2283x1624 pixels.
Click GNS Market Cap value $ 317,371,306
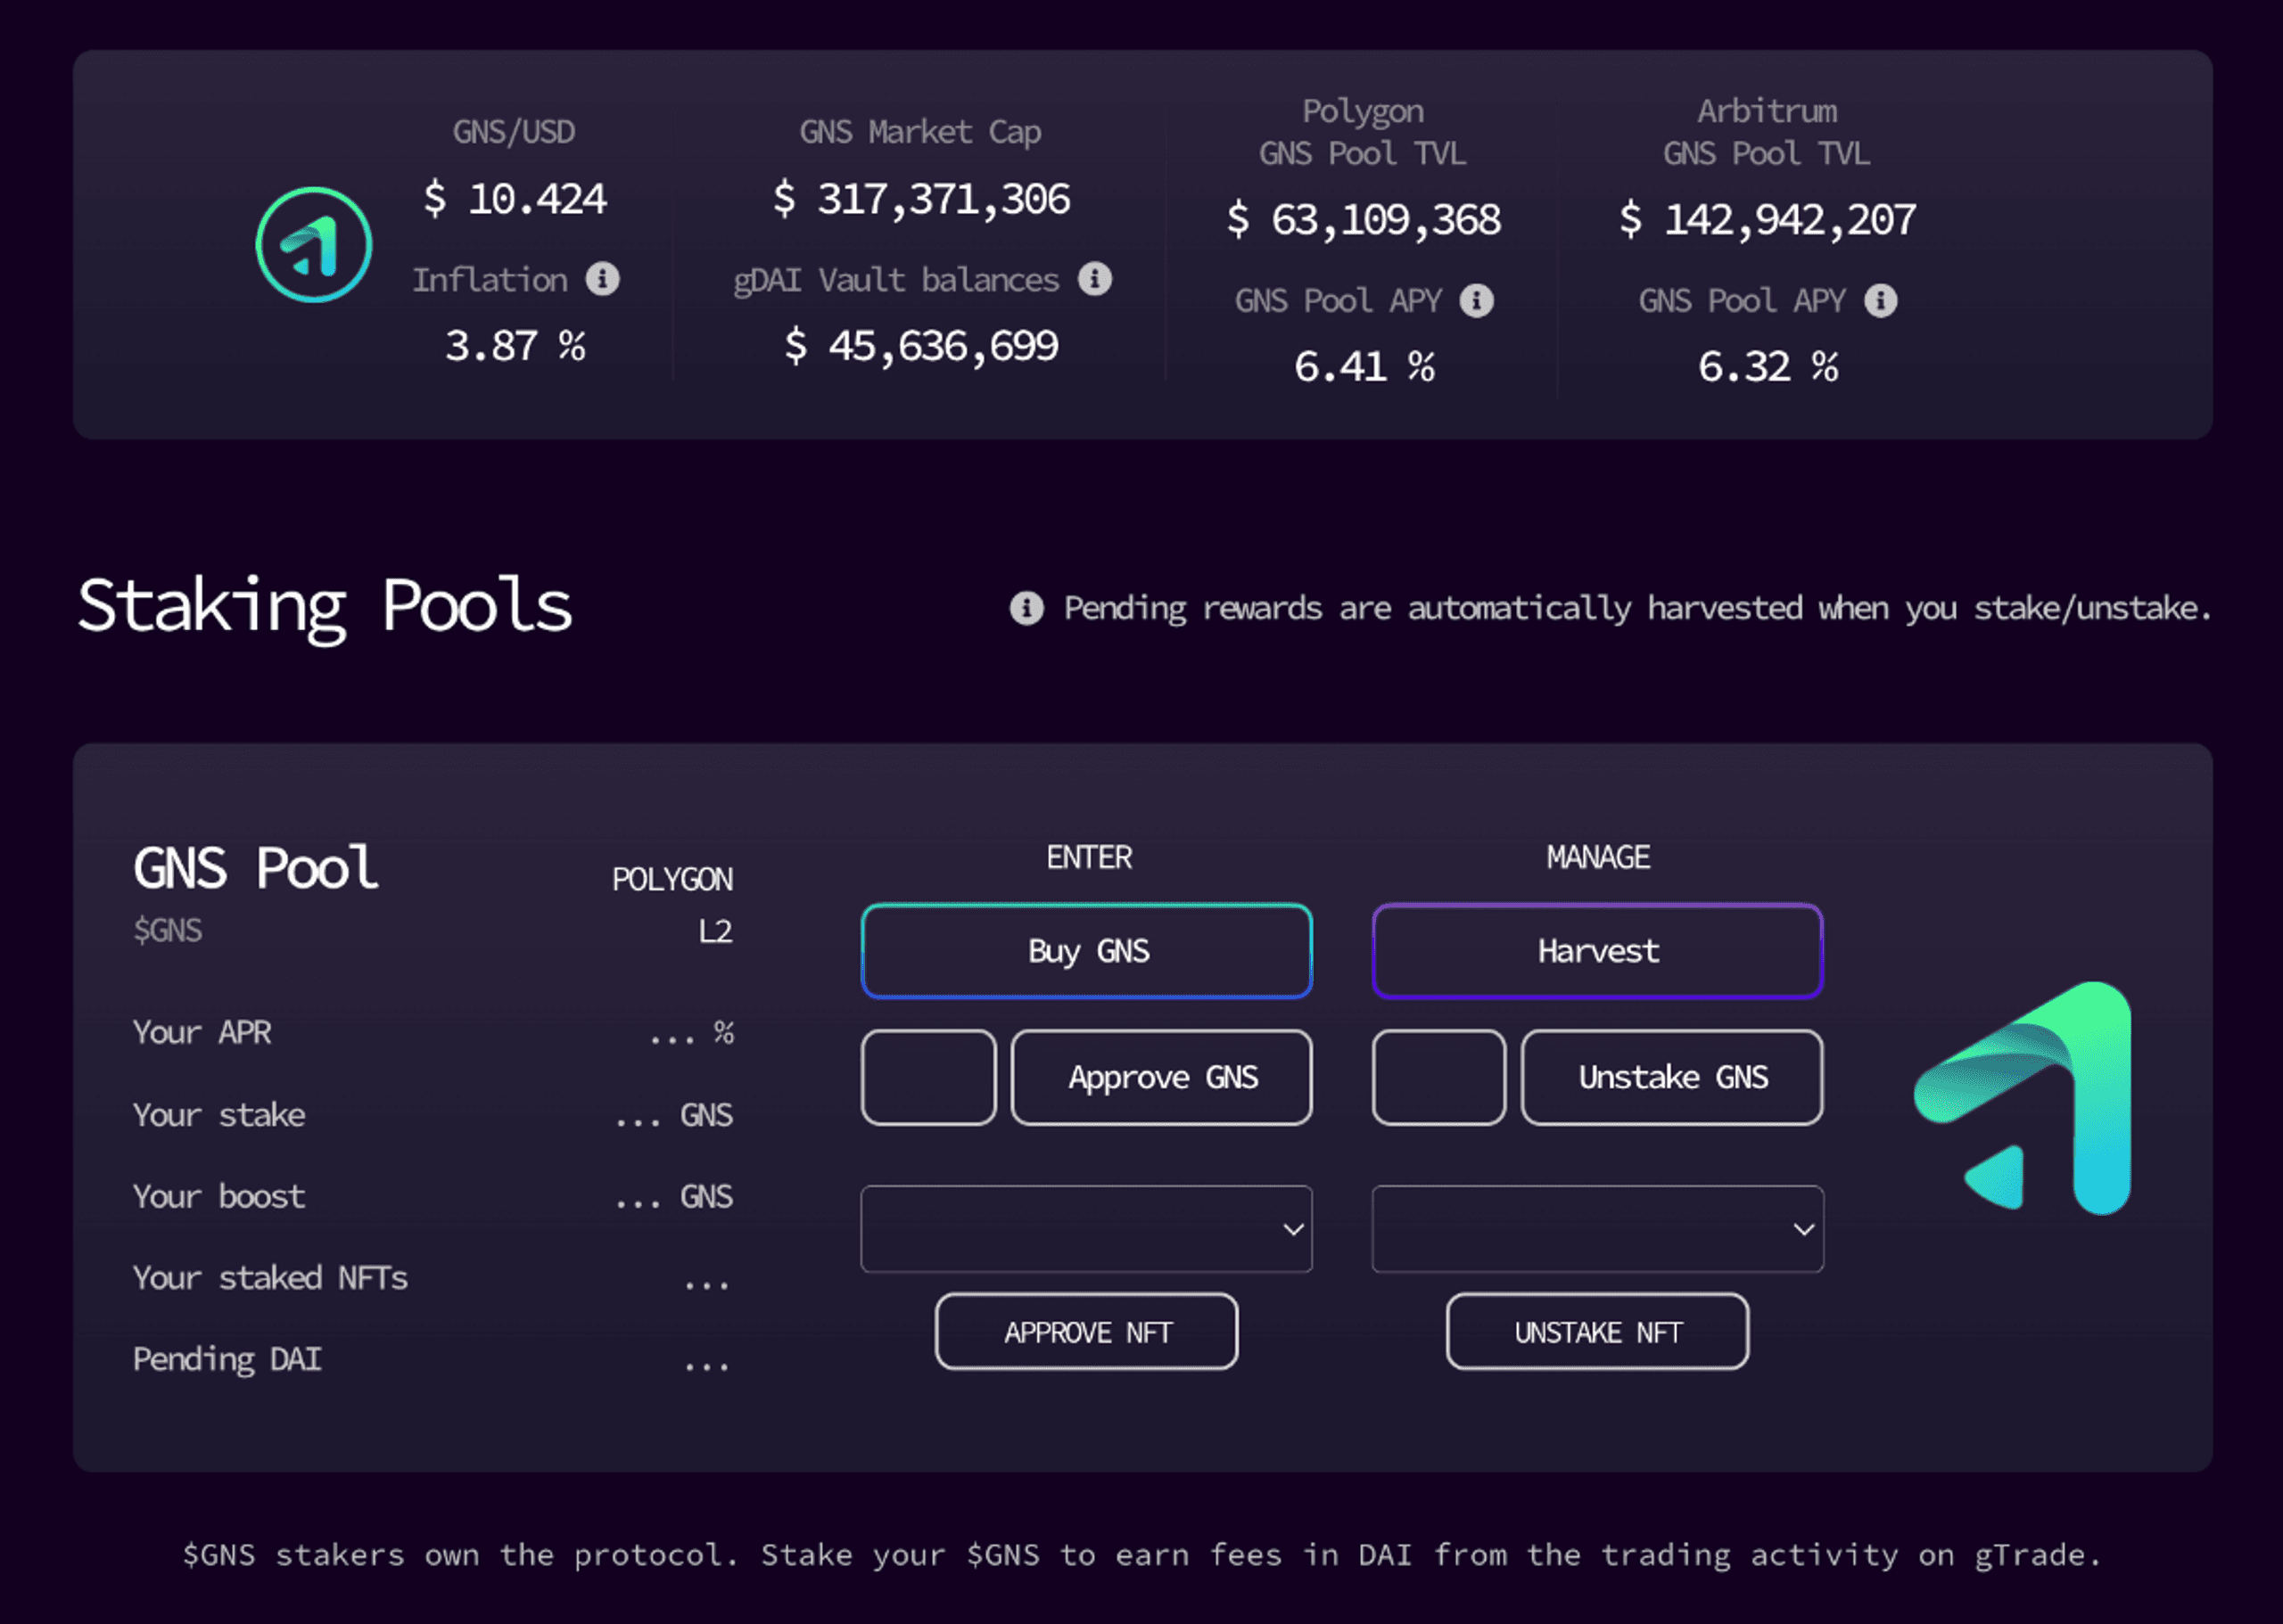pyautogui.click(x=921, y=198)
